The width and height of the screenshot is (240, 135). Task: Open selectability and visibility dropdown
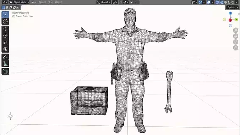[x=195, y=2]
